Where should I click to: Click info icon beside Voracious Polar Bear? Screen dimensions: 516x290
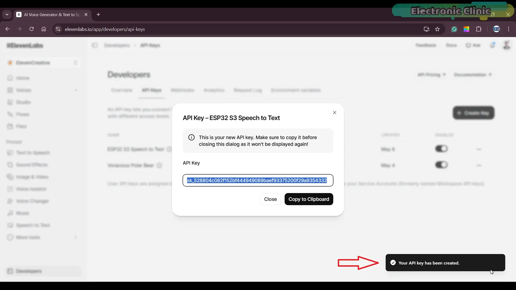159,165
